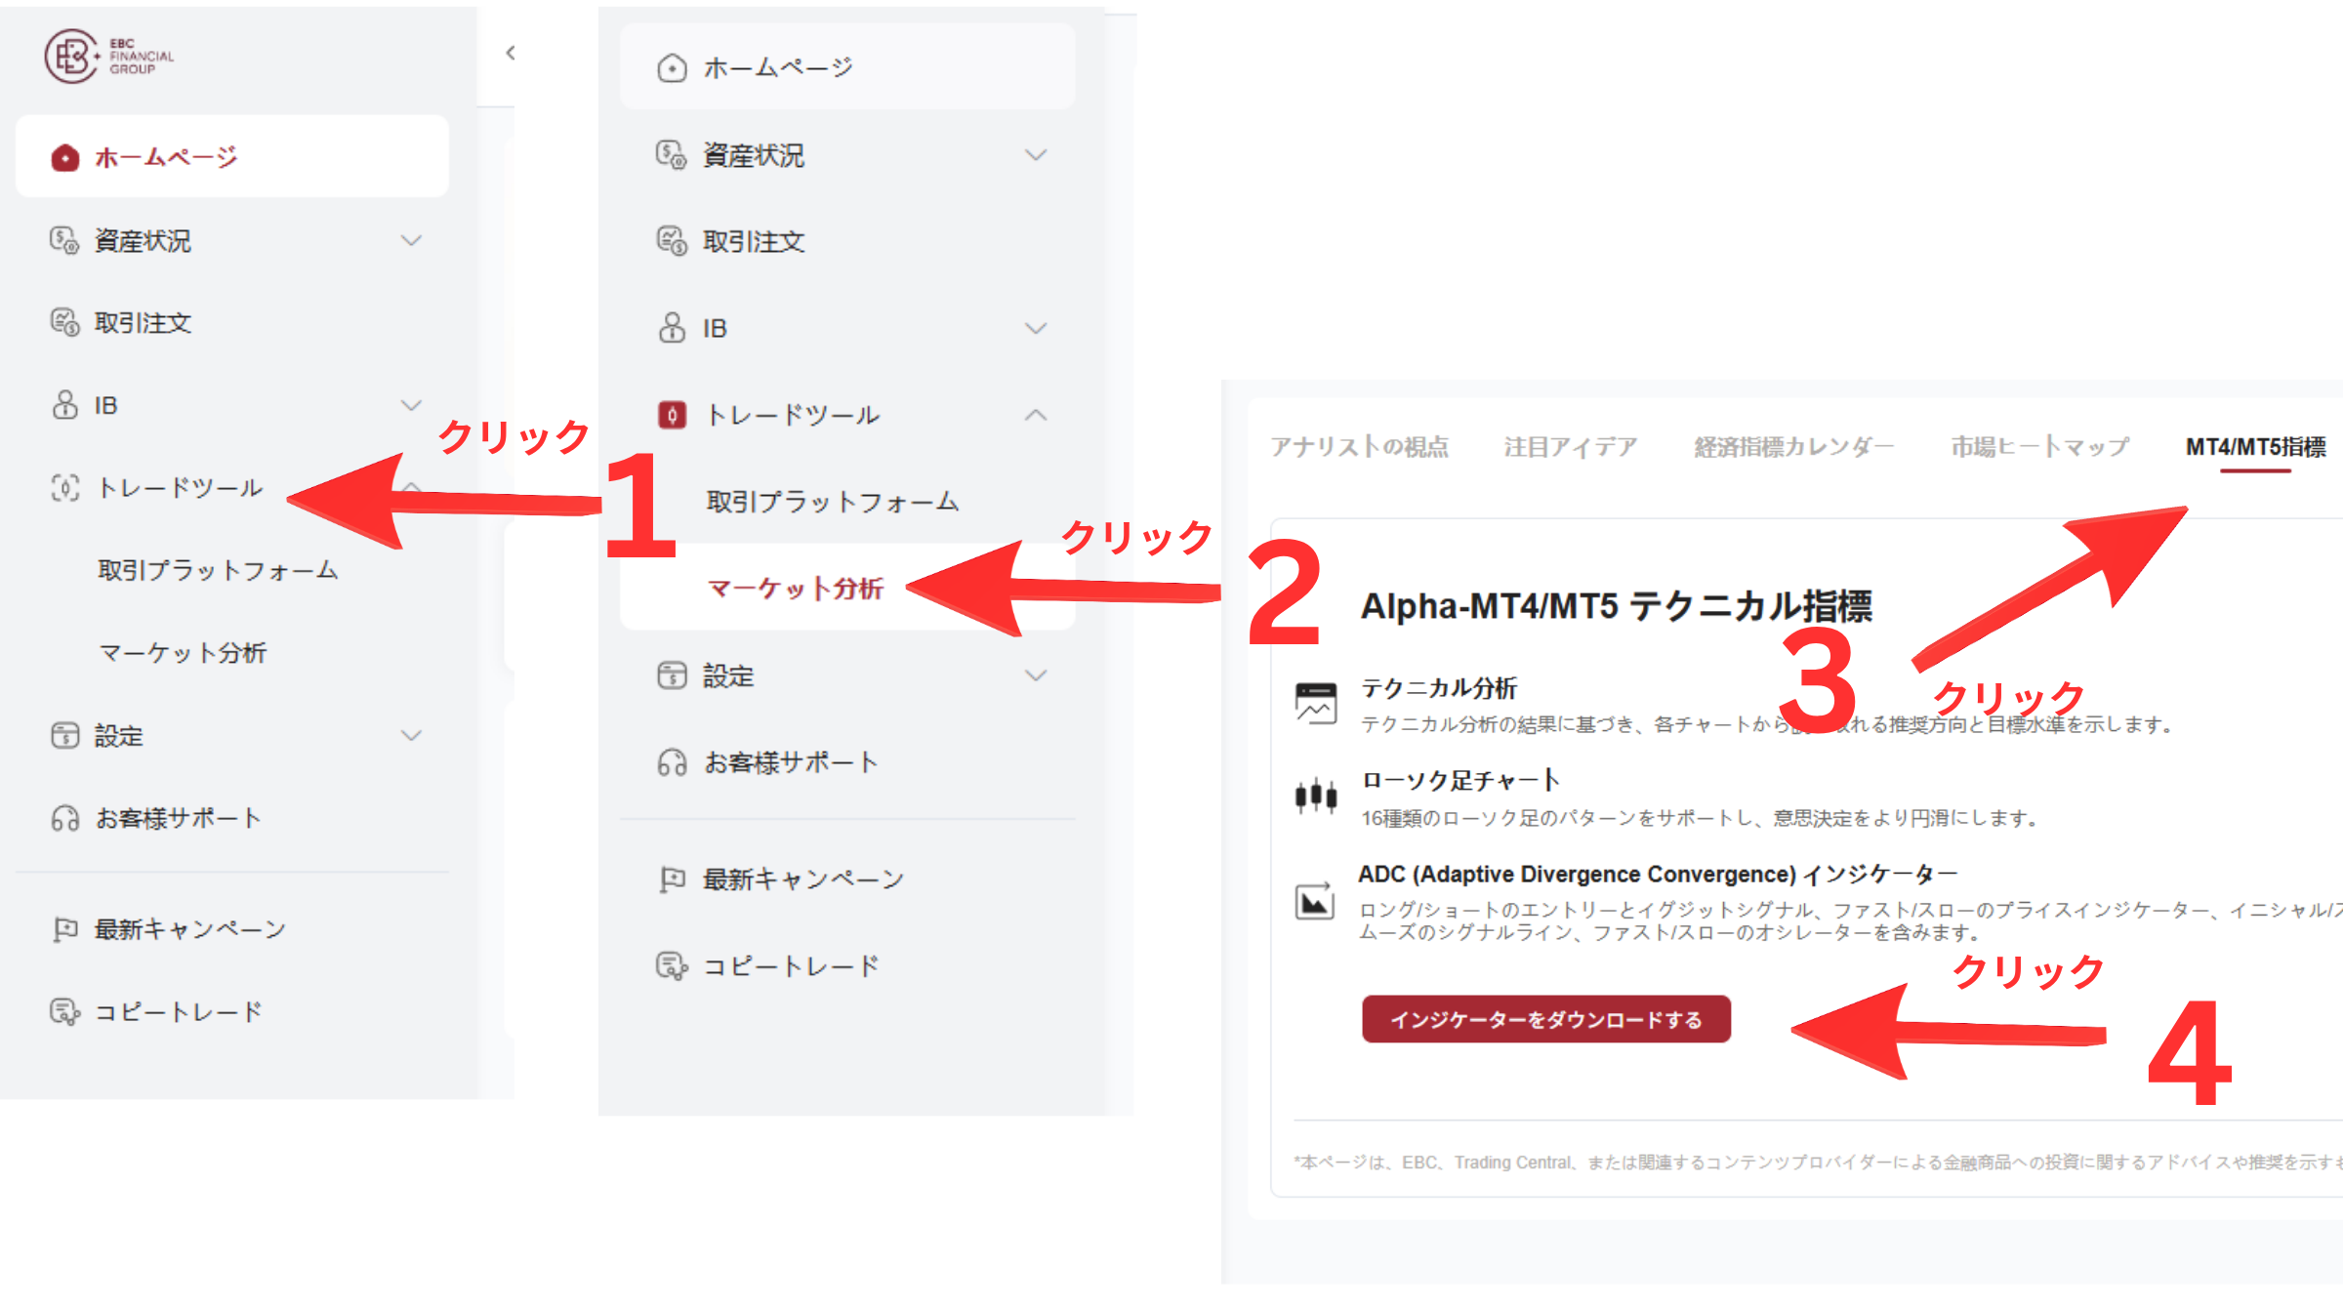Click 資産状況 icon in middle sidebar
Image resolution: width=2343 pixels, height=1307 pixels.
[672, 154]
